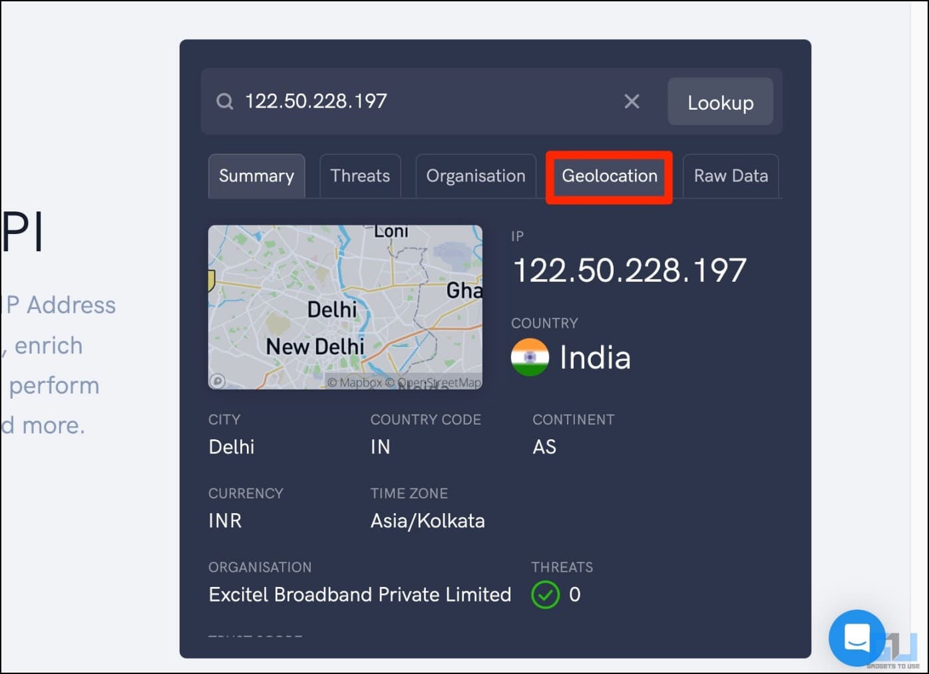Switch to the Summary tab

(x=256, y=176)
